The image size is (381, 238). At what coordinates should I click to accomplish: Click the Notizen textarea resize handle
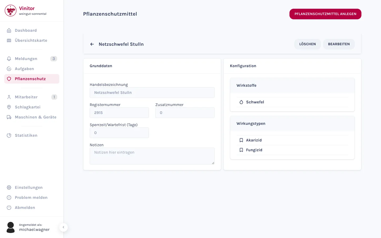(x=213, y=163)
